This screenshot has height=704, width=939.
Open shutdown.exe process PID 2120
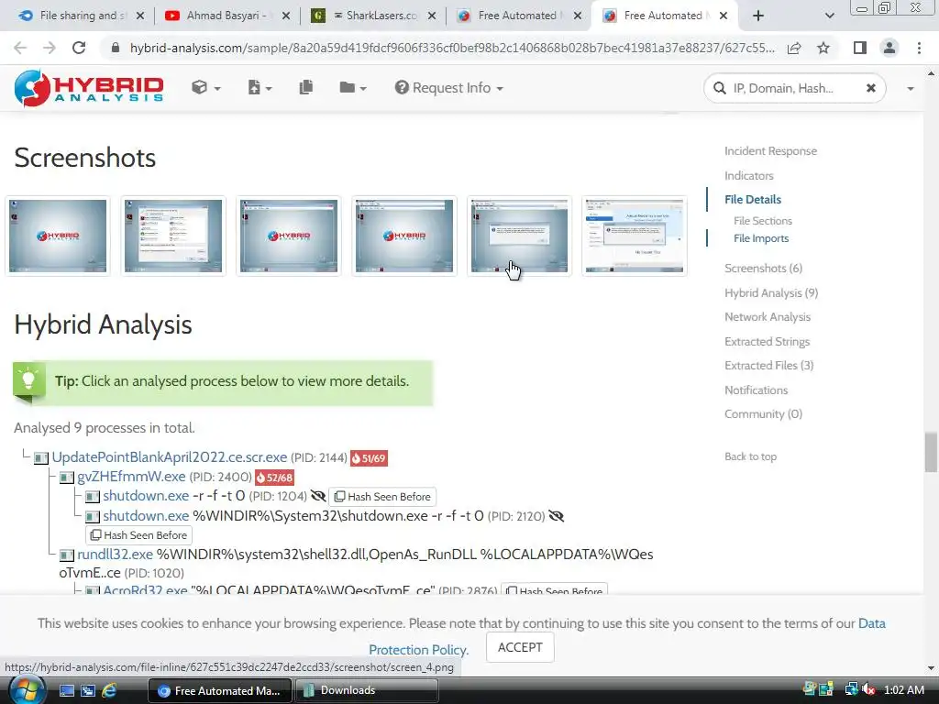146,515
